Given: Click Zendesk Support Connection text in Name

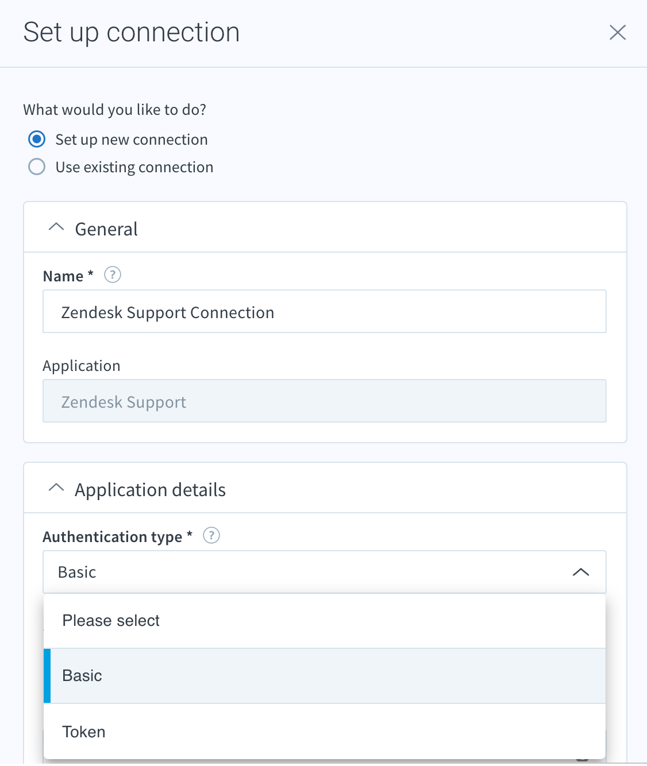Looking at the screenshot, I should tap(168, 312).
